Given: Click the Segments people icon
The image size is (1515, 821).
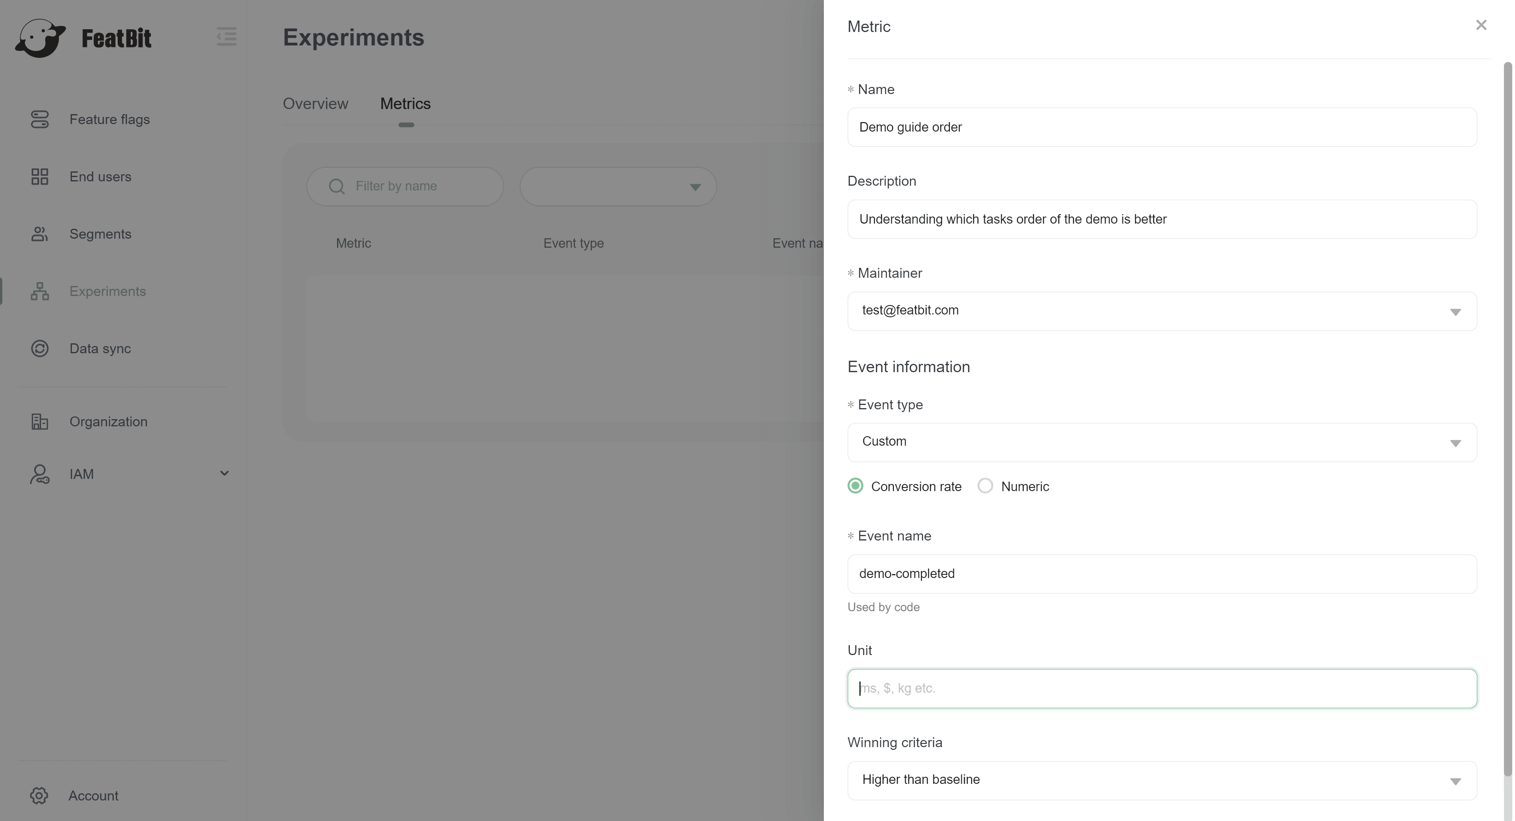Looking at the screenshot, I should 39,234.
